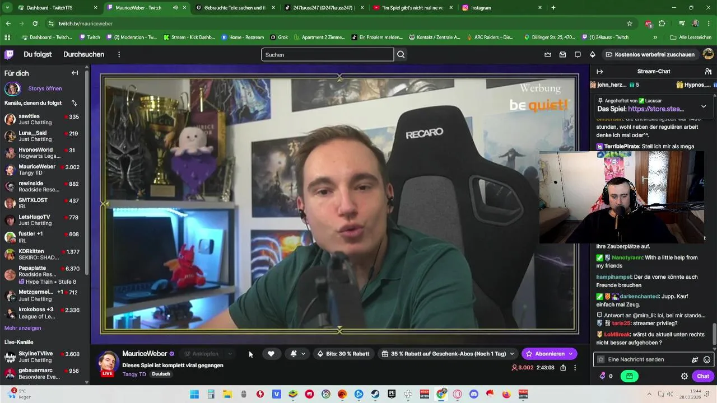Open the Tangy TD category link
This screenshot has height=403, width=717.
click(134, 374)
